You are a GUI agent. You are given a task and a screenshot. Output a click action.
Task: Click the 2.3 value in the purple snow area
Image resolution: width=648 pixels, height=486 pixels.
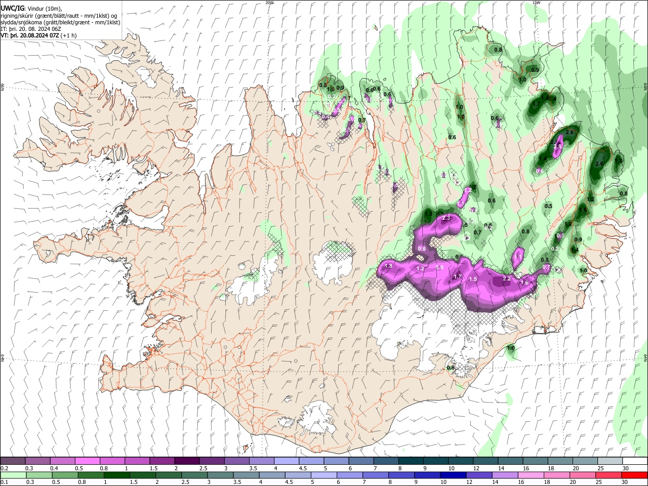coord(446,218)
